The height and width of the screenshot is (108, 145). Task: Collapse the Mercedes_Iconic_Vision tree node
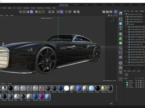pyautogui.click(x=124, y=14)
